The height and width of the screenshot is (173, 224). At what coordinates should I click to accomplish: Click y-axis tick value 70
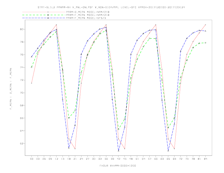[x=21, y=93]
